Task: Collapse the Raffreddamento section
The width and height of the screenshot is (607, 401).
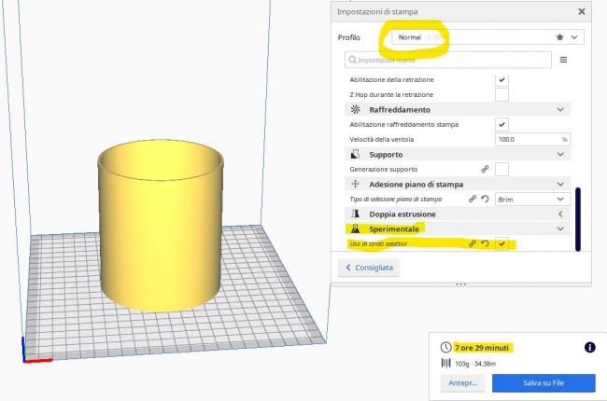Action: (560, 109)
